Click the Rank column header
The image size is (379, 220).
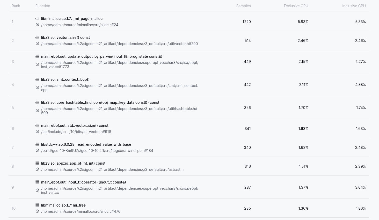[x=16, y=6]
